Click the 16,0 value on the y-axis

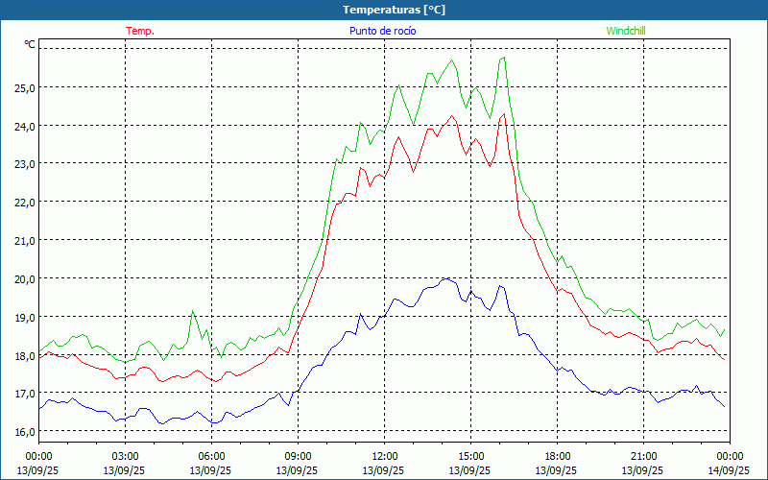(24, 432)
